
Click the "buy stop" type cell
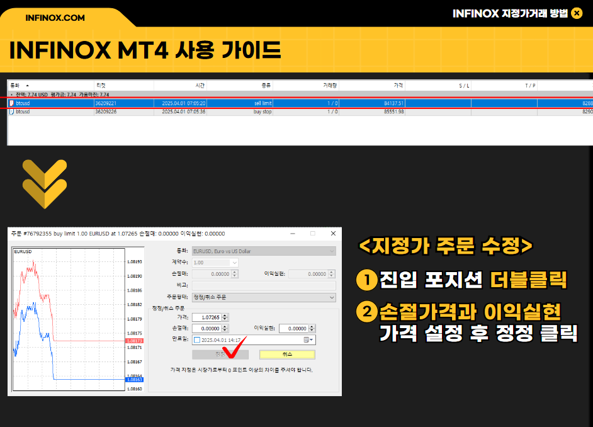click(263, 111)
